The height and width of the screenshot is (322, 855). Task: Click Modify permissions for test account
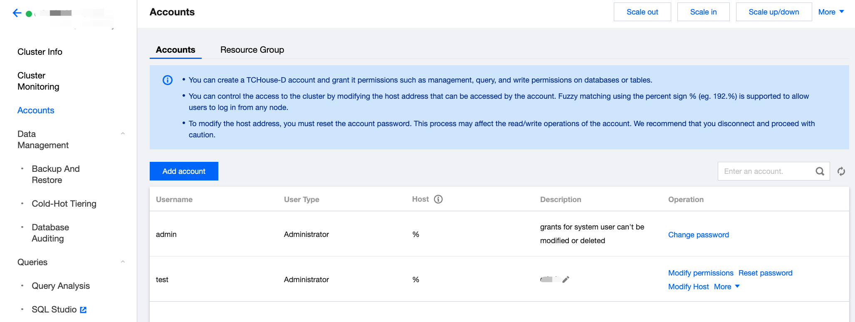[701, 273]
